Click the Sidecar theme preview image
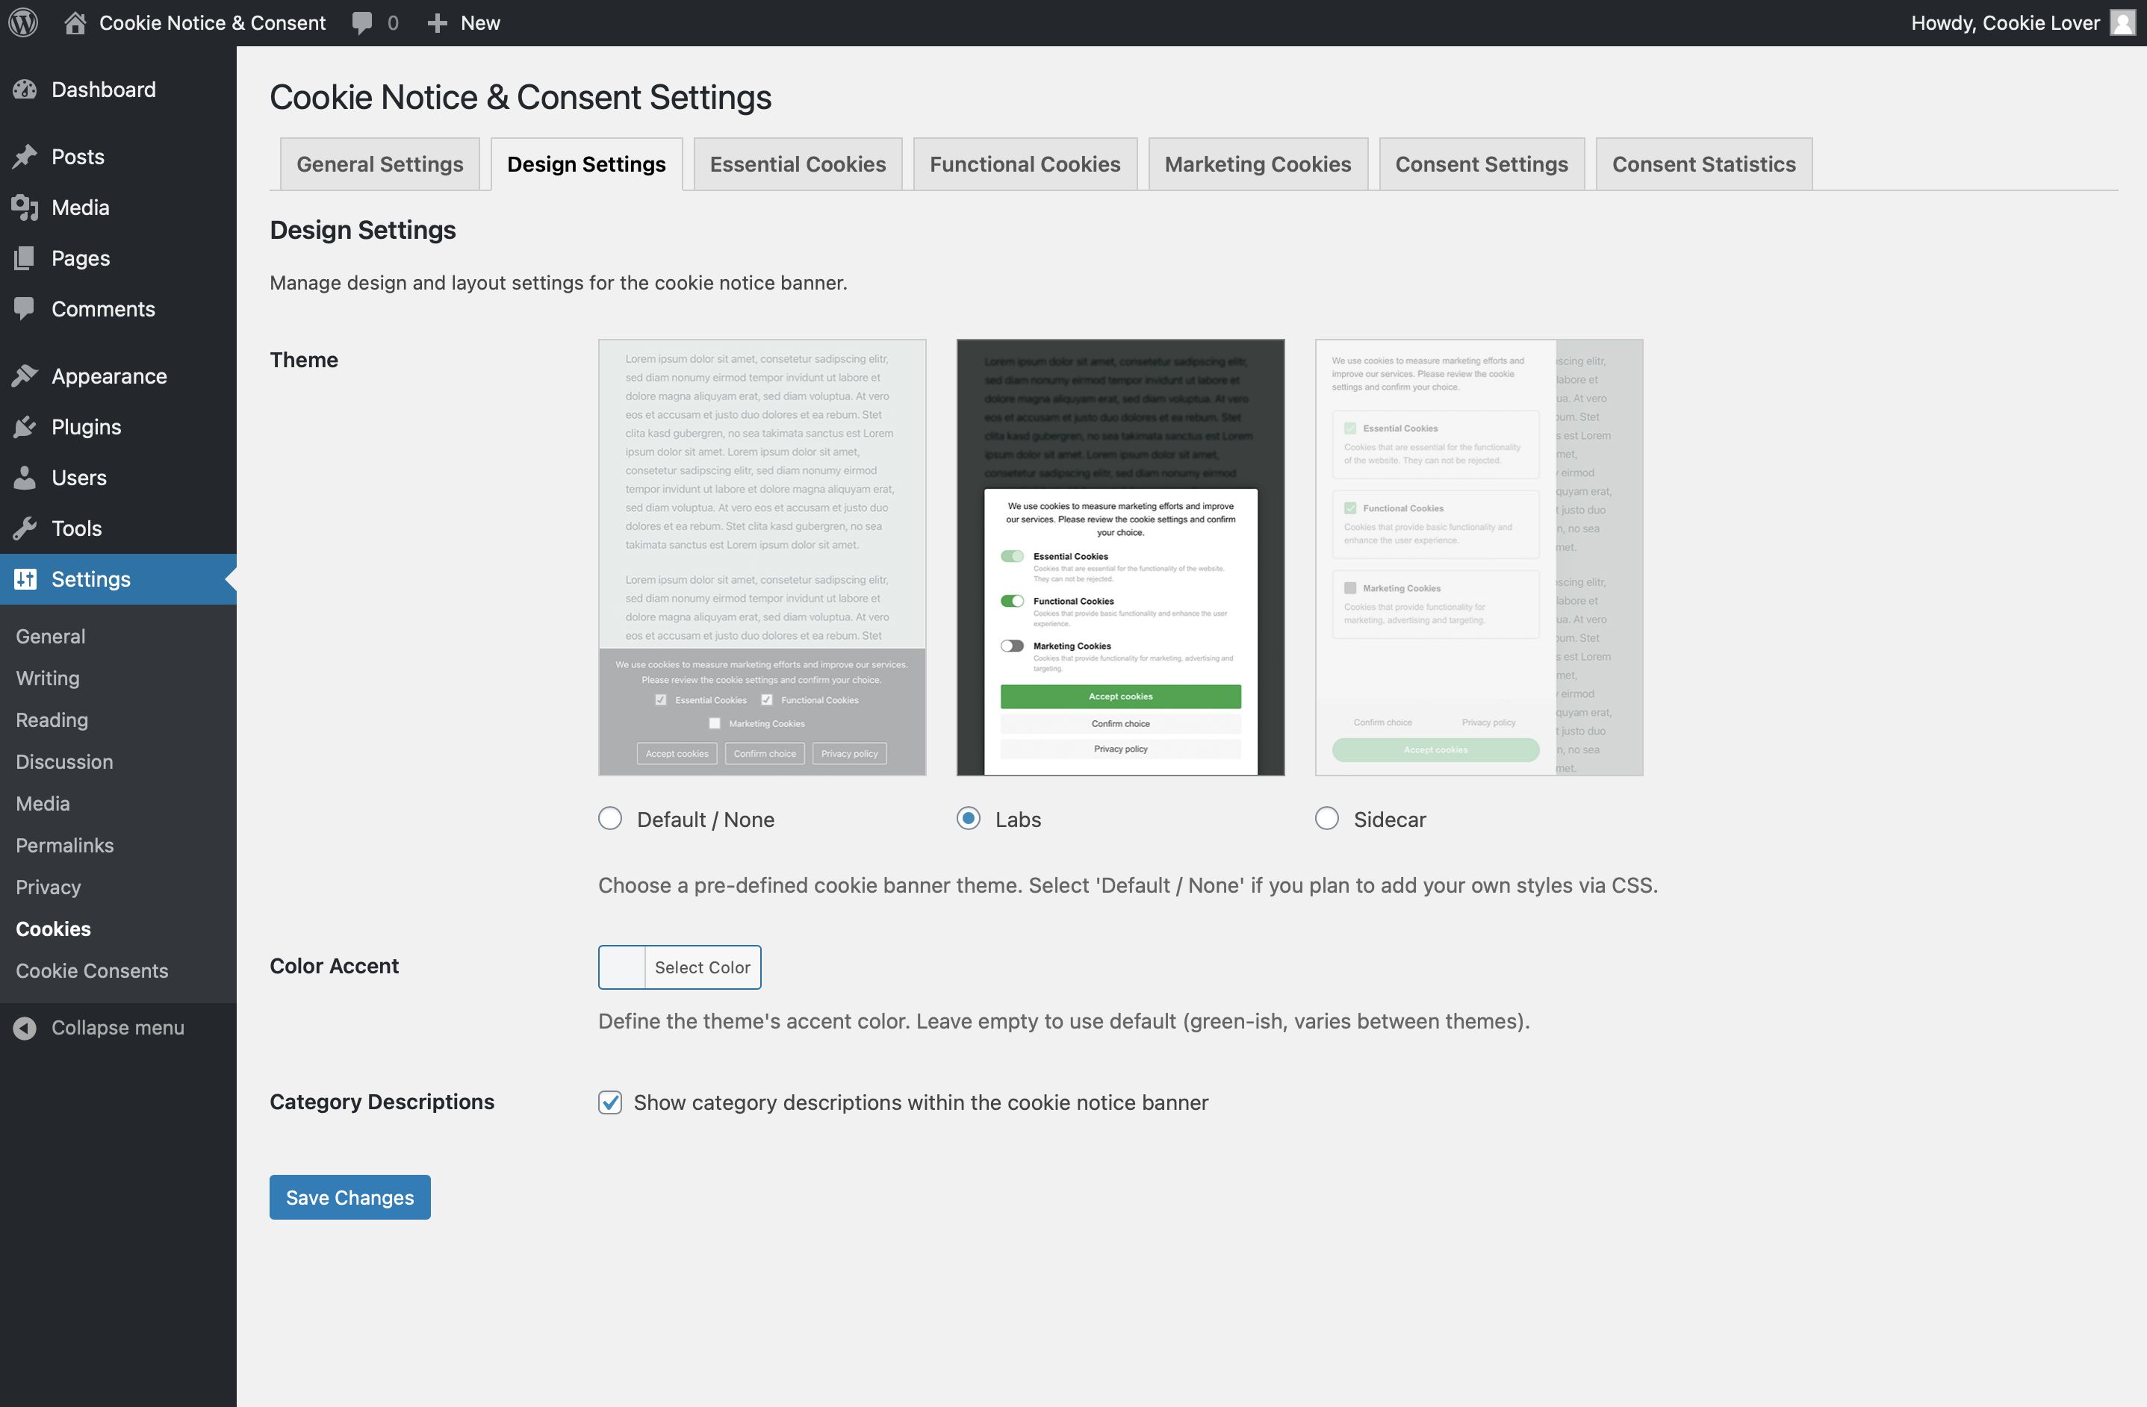 pyautogui.click(x=1479, y=558)
